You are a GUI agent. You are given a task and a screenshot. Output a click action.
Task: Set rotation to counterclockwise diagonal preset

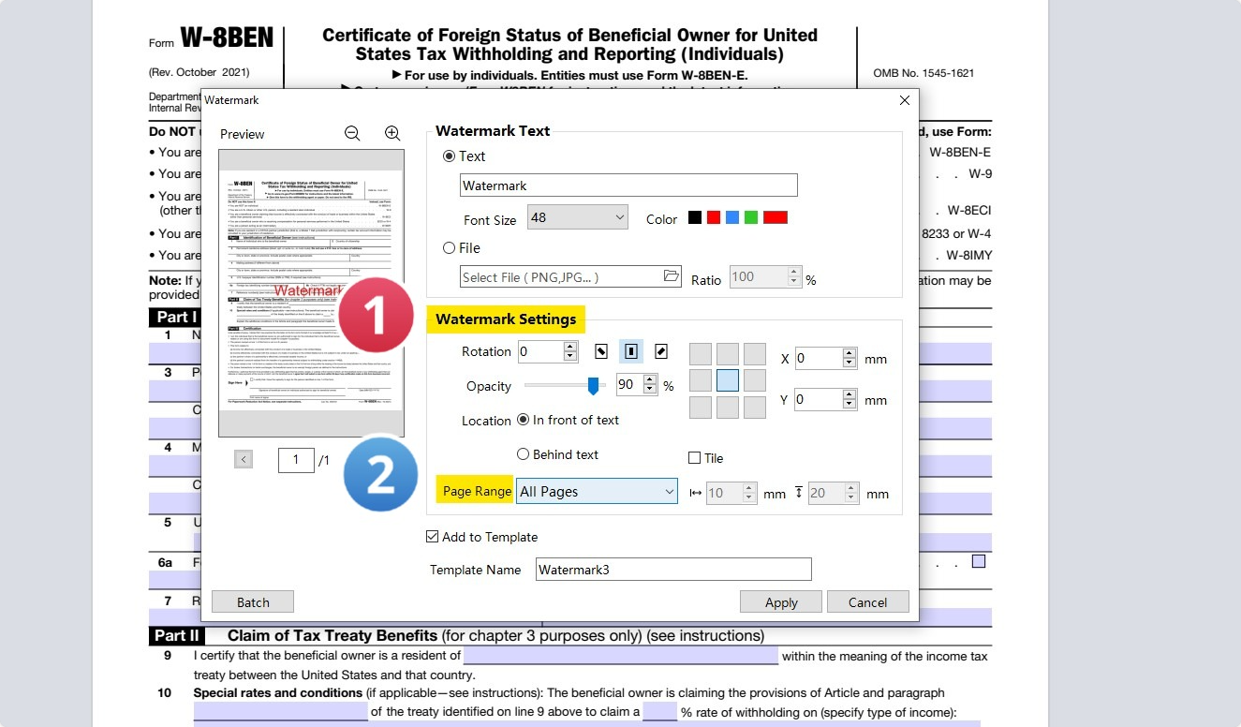tap(601, 351)
